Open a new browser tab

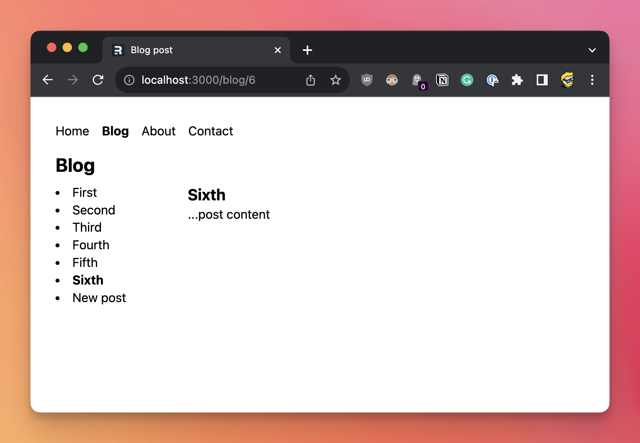coord(307,50)
